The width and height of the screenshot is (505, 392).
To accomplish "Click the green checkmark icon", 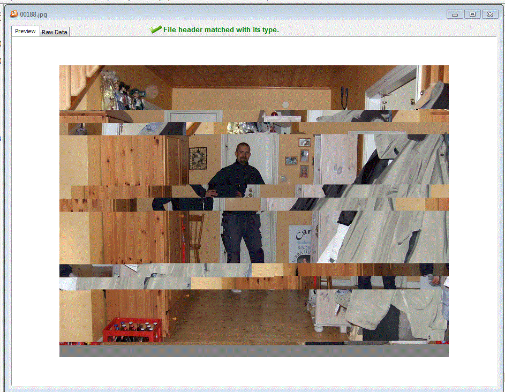I will point(155,29).
